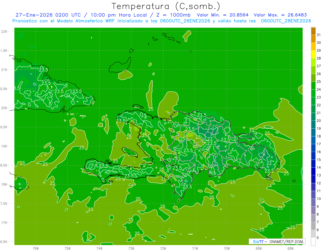The width and height of the screenshot is (326, 252).
Task: Select the '27-Ene-2026 0200 UTC' date text
Action: click(x=48, y=15)
